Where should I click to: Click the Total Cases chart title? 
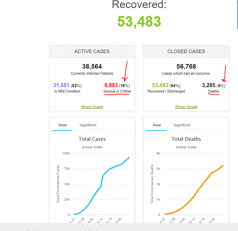[x=92, y=139]
